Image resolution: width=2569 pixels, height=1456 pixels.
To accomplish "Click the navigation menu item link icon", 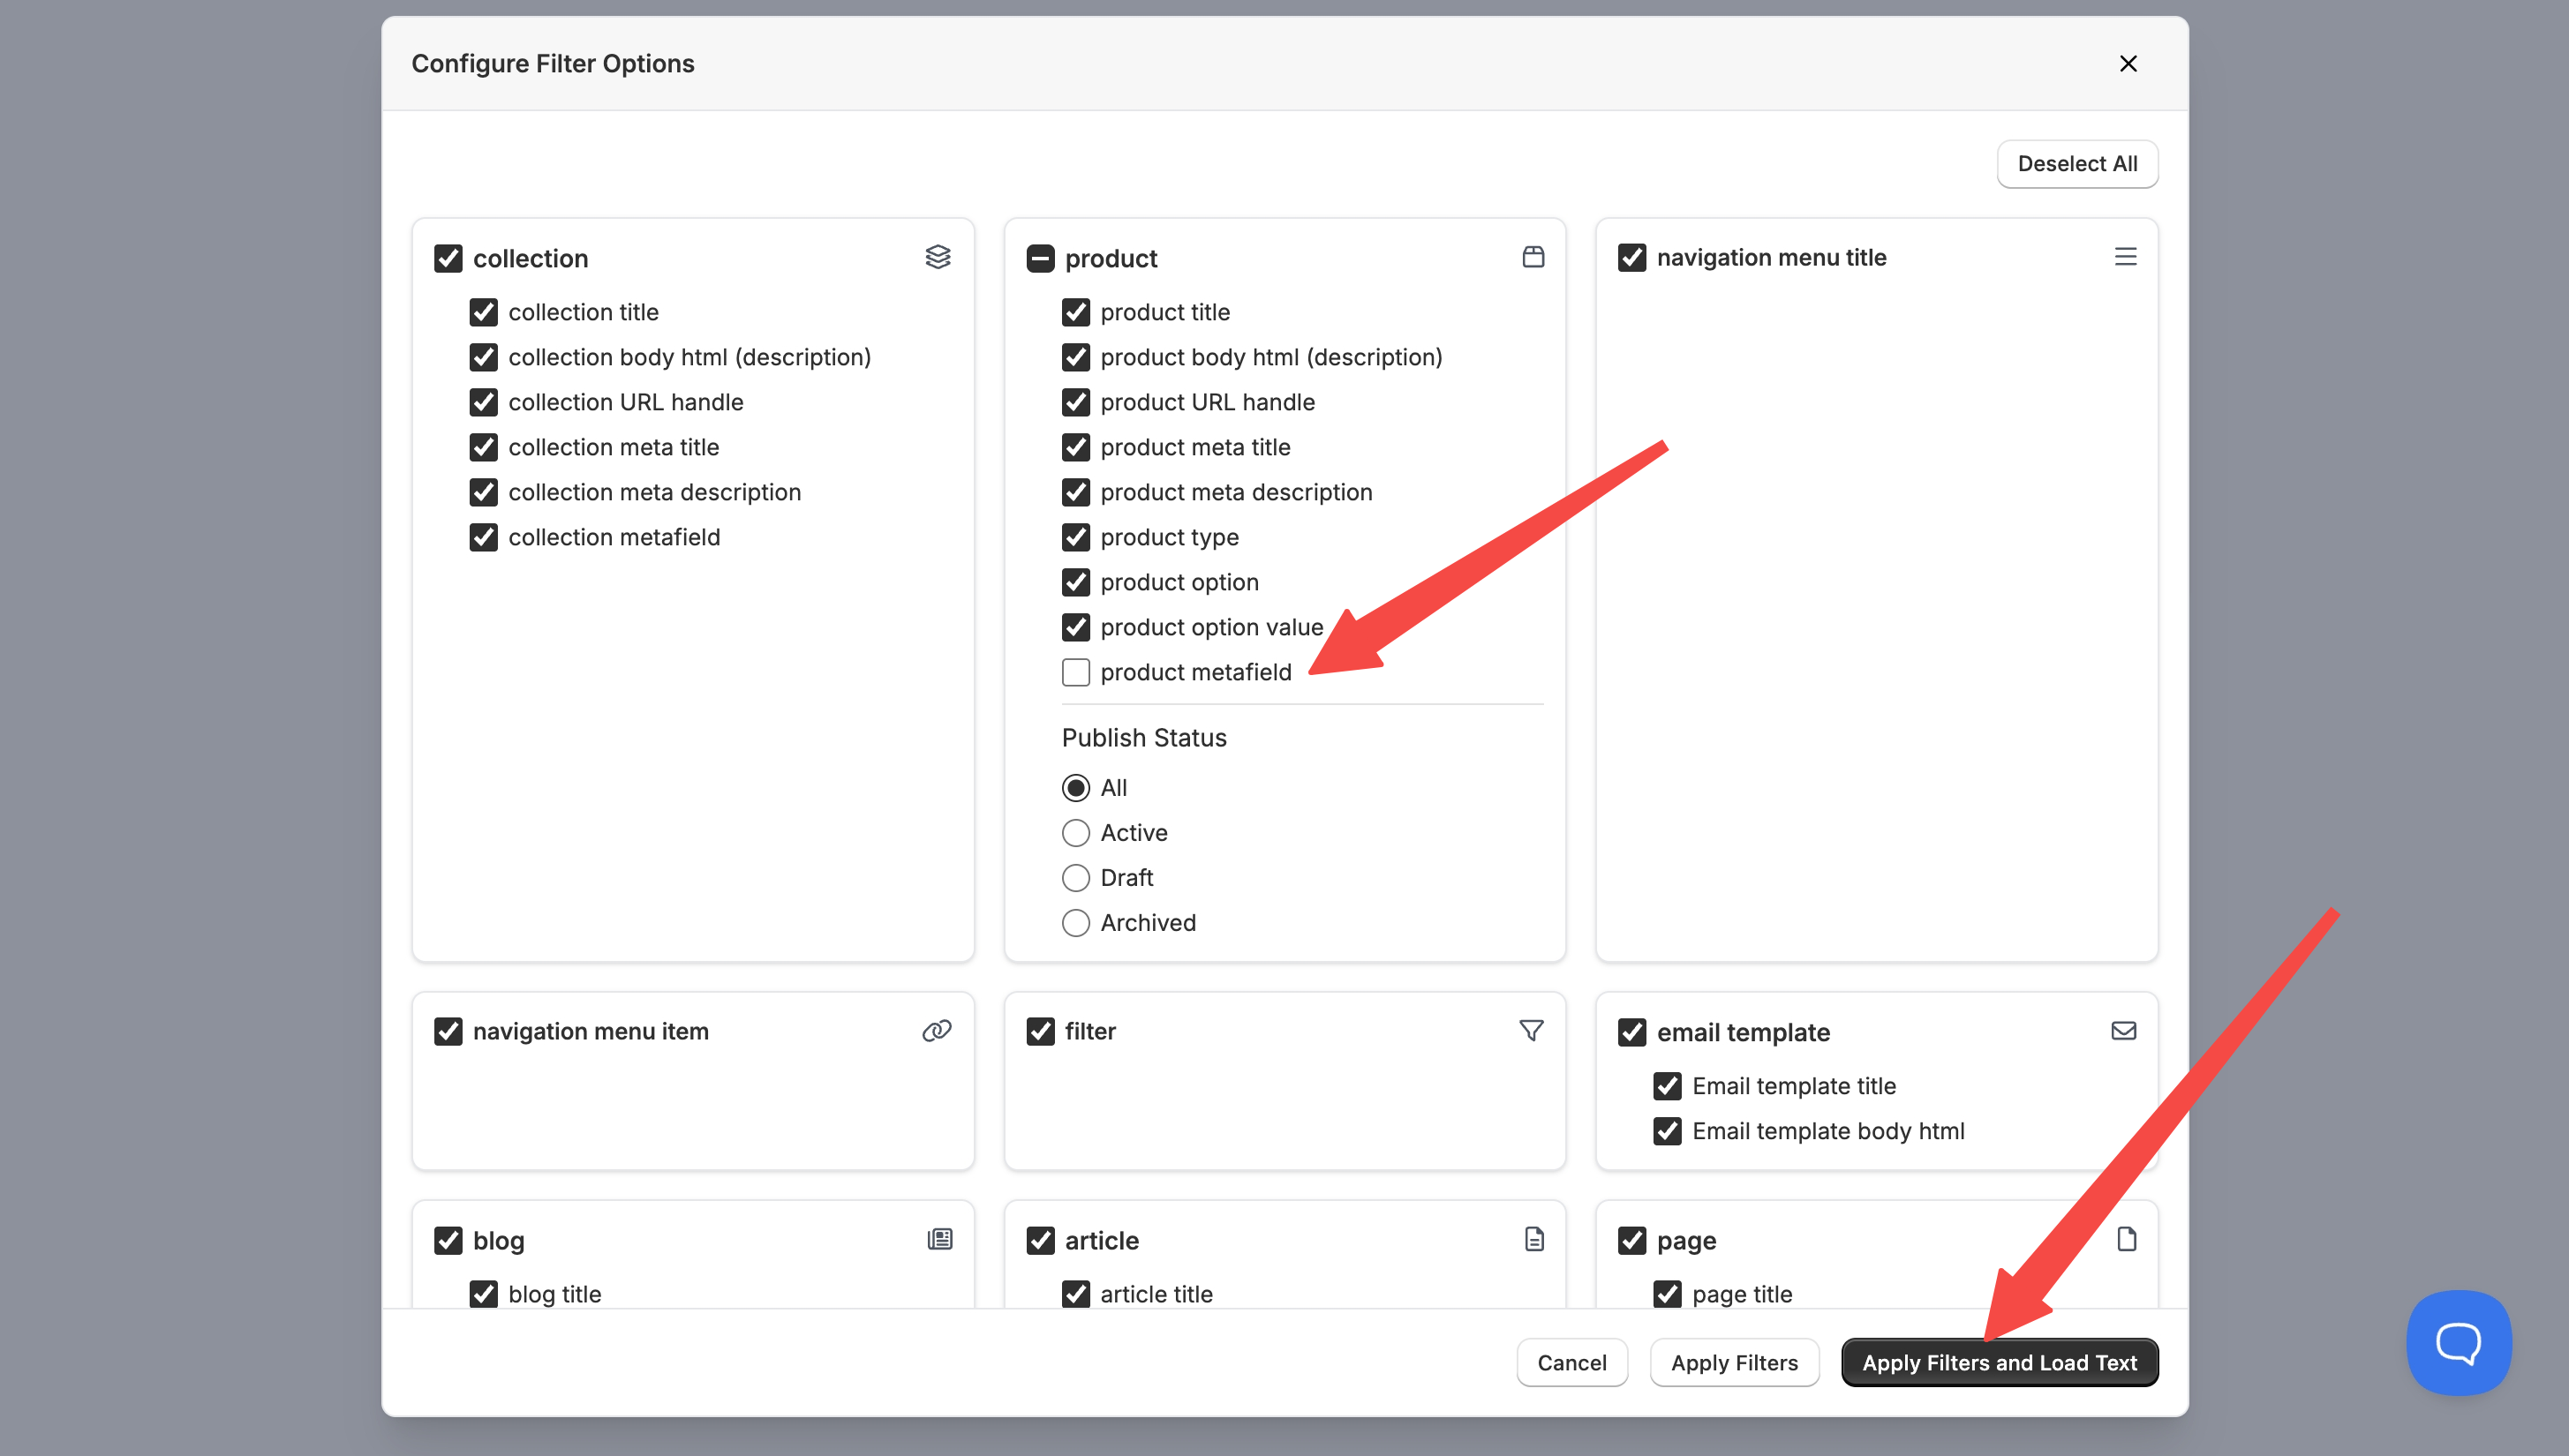I will point(937,1031).
